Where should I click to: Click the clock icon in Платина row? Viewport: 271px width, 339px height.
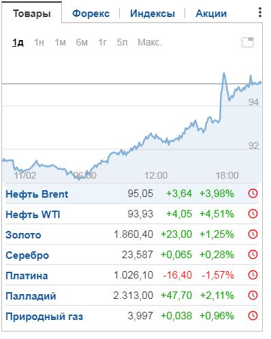tap(253, 275)
